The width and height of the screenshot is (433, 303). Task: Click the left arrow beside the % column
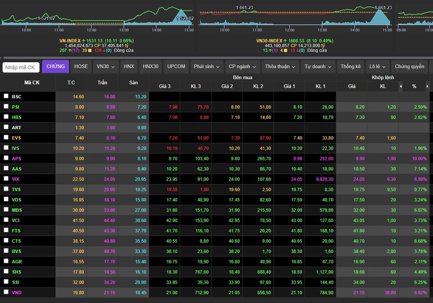pyautogui.click(x=401, y=86)
